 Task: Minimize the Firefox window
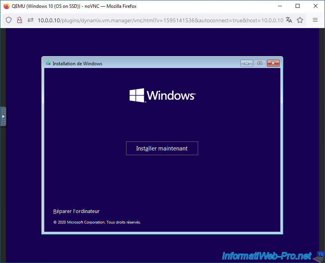280,6
